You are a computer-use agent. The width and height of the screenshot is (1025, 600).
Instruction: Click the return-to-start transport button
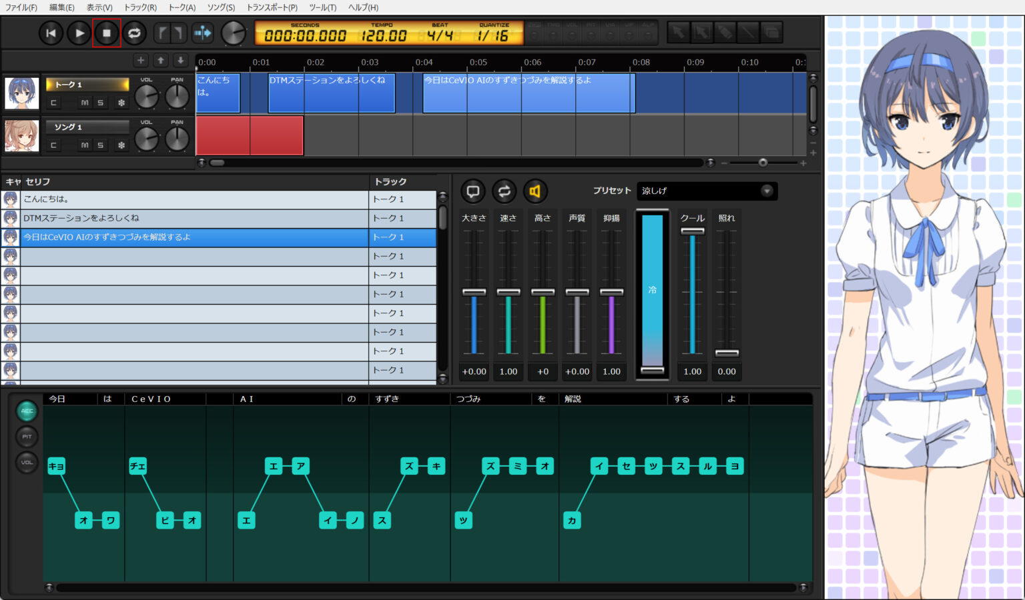click(x=51, y=33)
